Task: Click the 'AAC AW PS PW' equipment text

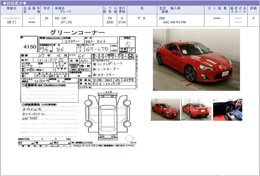Action: point(174,22)
